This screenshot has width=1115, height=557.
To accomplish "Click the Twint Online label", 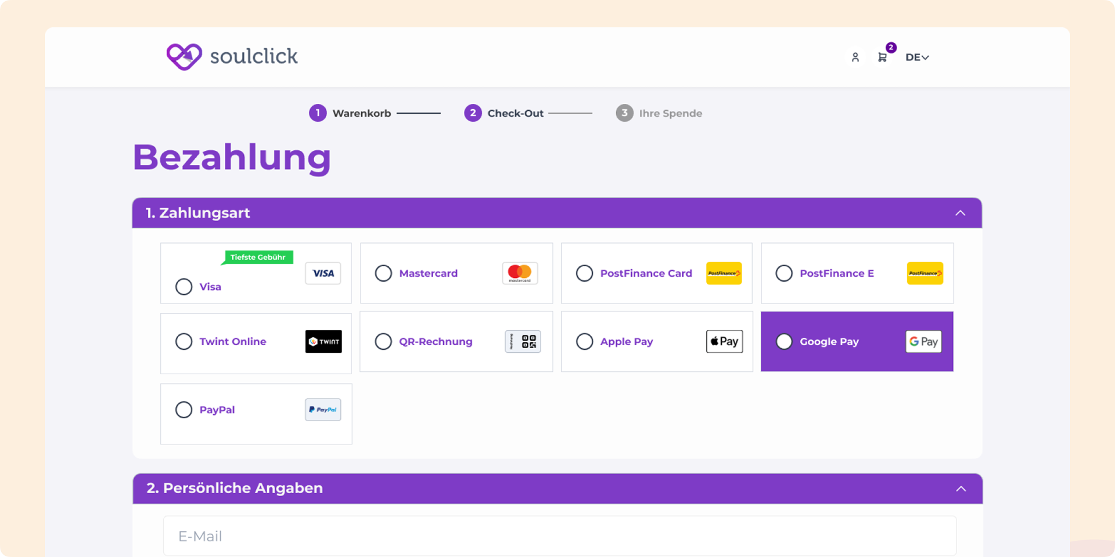I will point(233,341).
